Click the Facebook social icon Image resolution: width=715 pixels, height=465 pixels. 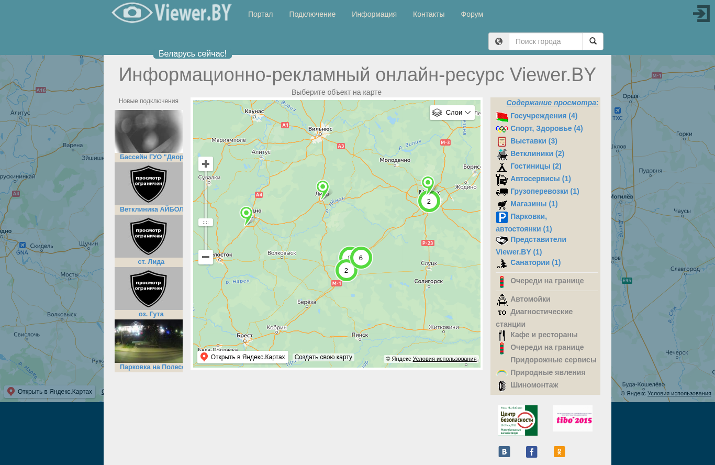click(x=532, y=451)
